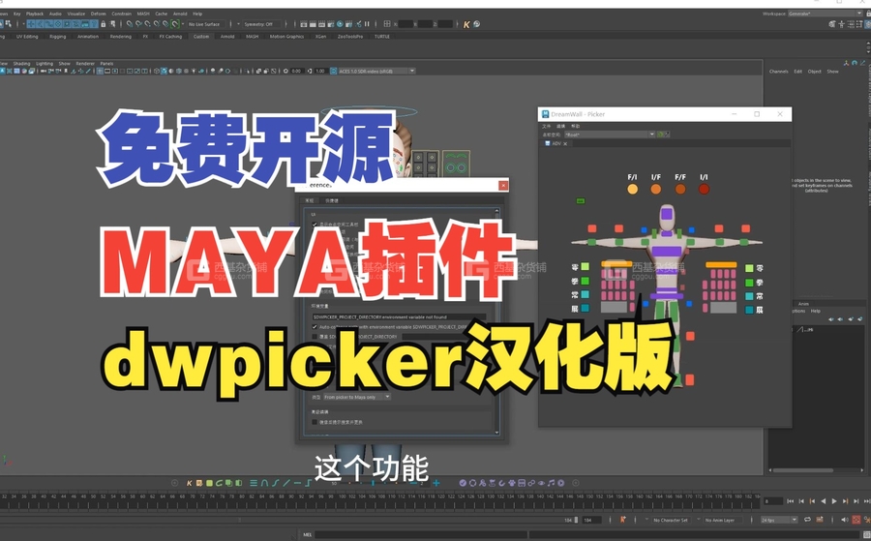
Task: Click play forwards button
Action: (x=834, y=501)
